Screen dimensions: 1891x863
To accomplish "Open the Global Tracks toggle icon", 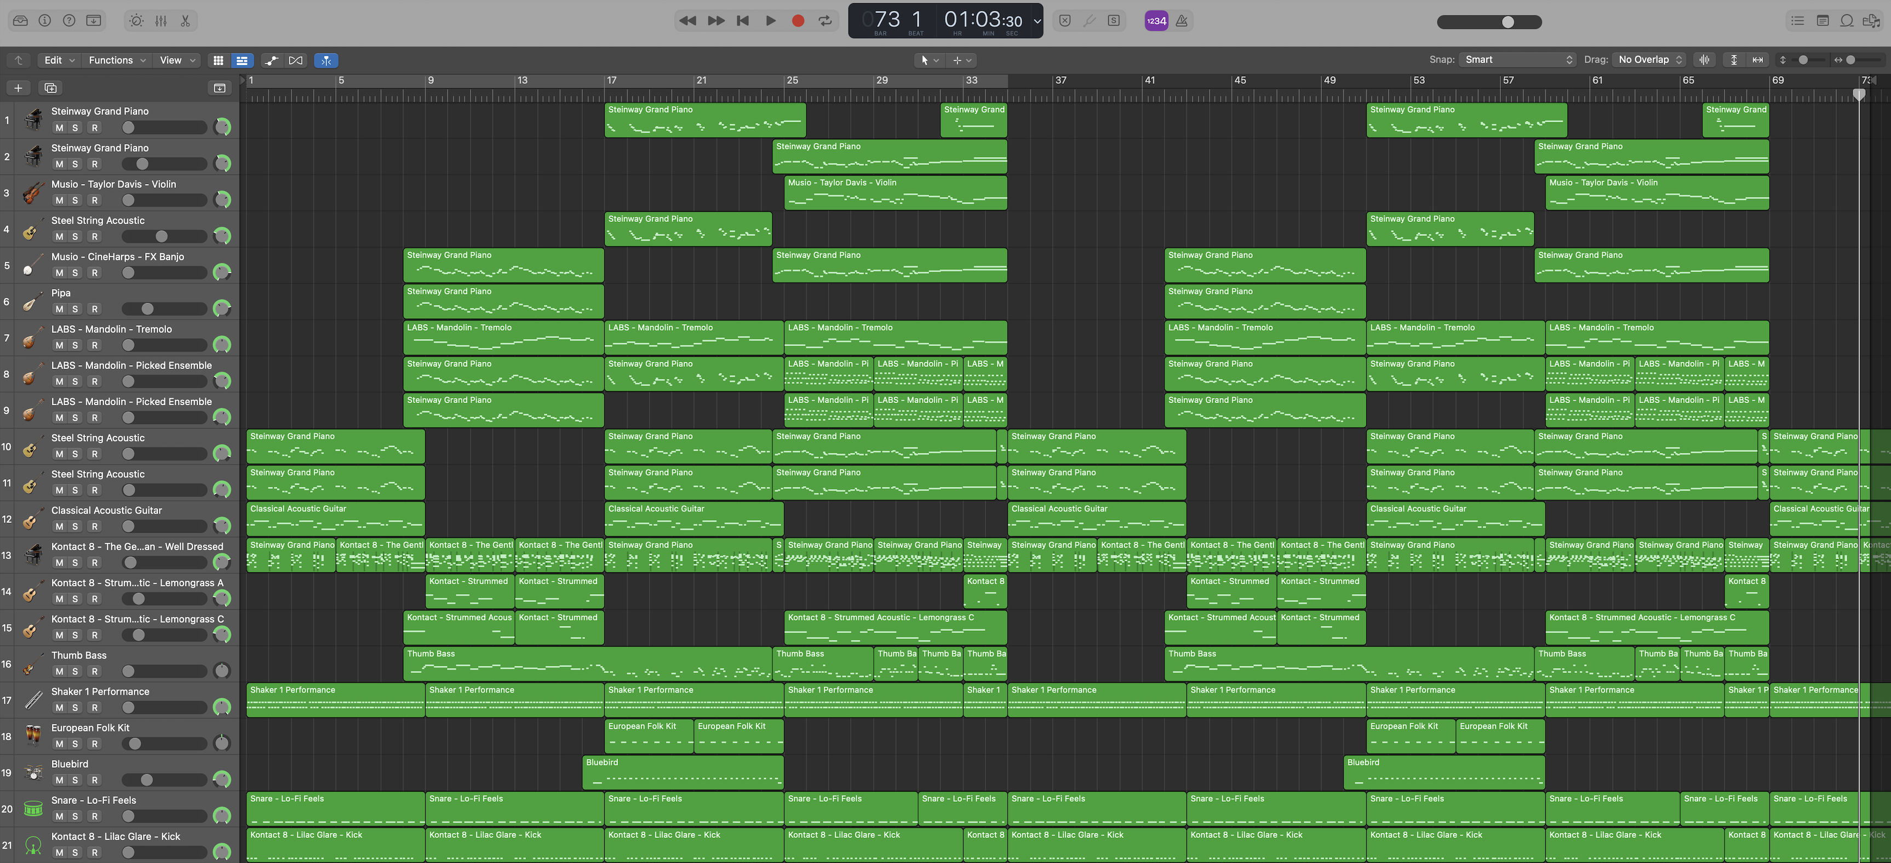I will tap(220, 88).
